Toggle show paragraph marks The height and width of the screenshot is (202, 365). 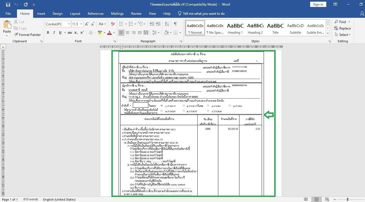pyautogui.click(x=175, y=24)
